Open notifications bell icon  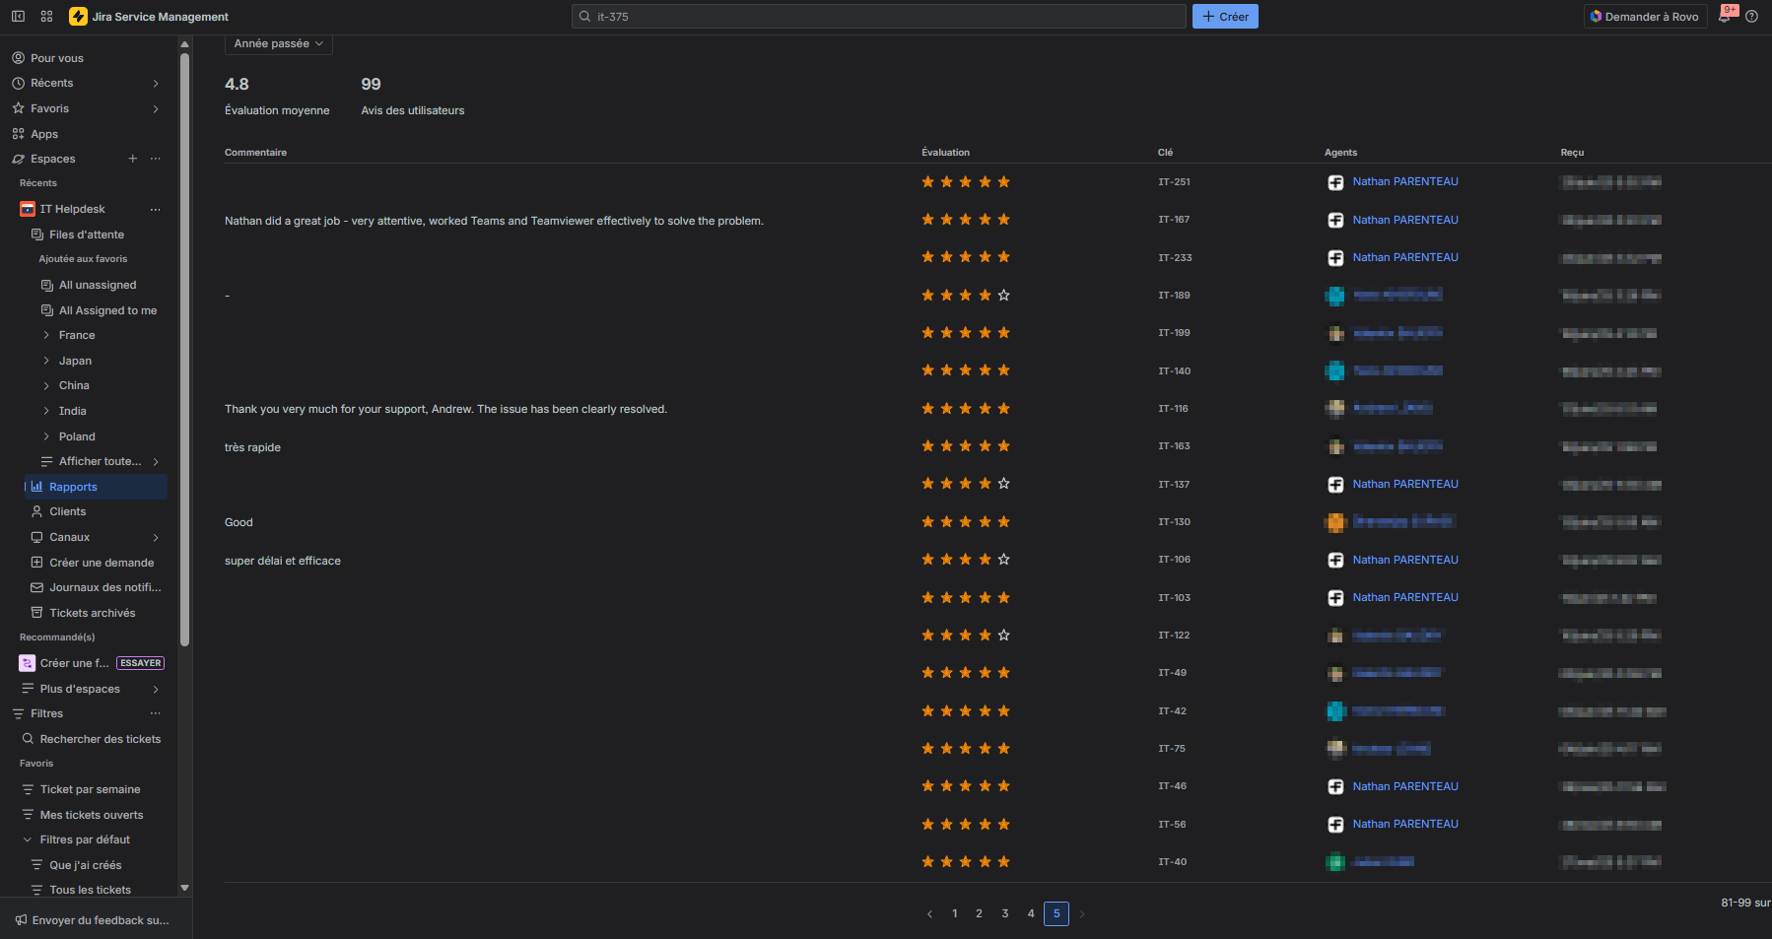point(1725,17)
